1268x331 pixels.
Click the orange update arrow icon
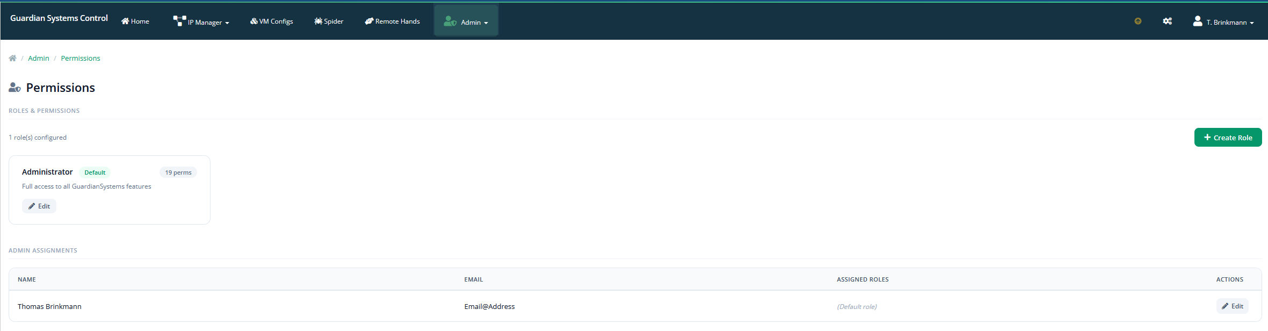pos(1137,21)
